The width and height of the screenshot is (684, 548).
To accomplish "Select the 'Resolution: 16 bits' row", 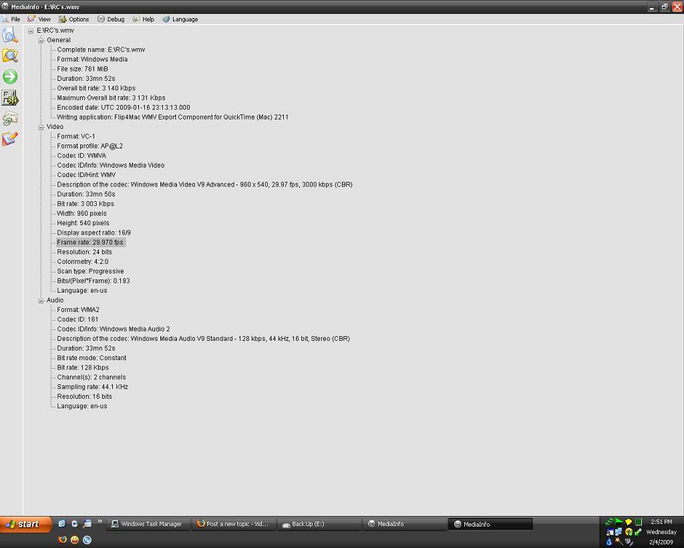I will pyautogui.click(x=84, y=396).
